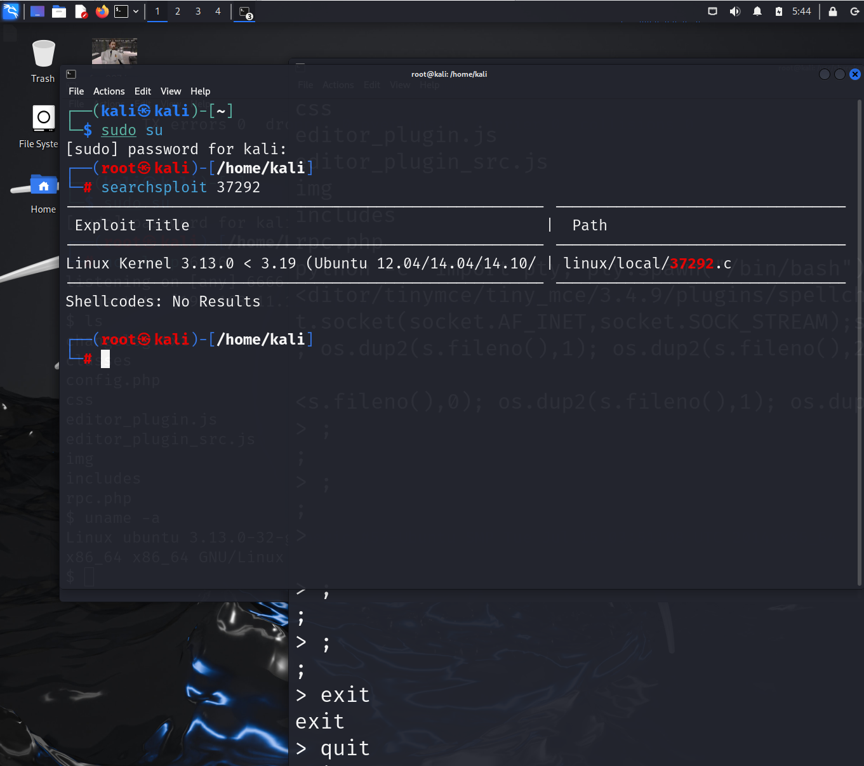864x766 pixels.
Task: Expand the terminal launcher dropdown arrow
Action: pos(135,11)
